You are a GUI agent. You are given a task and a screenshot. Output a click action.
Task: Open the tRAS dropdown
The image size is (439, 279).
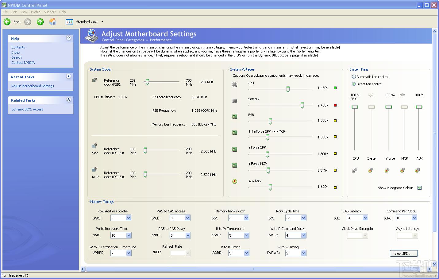click(x=129, y=218)
